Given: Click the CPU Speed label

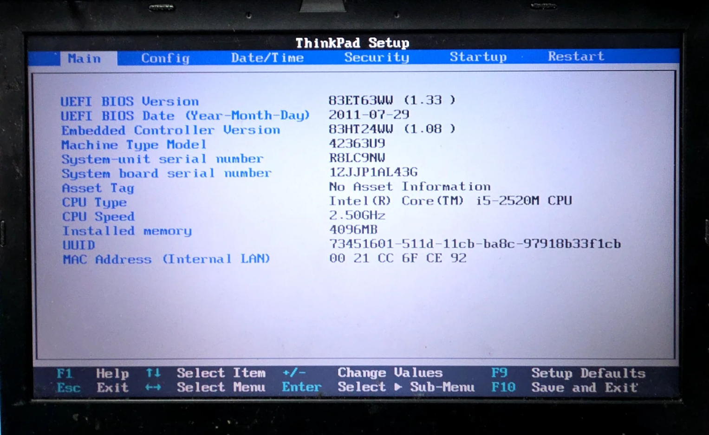Looking at the screenshot, I should pyautogui.click(x=98, y=217).
